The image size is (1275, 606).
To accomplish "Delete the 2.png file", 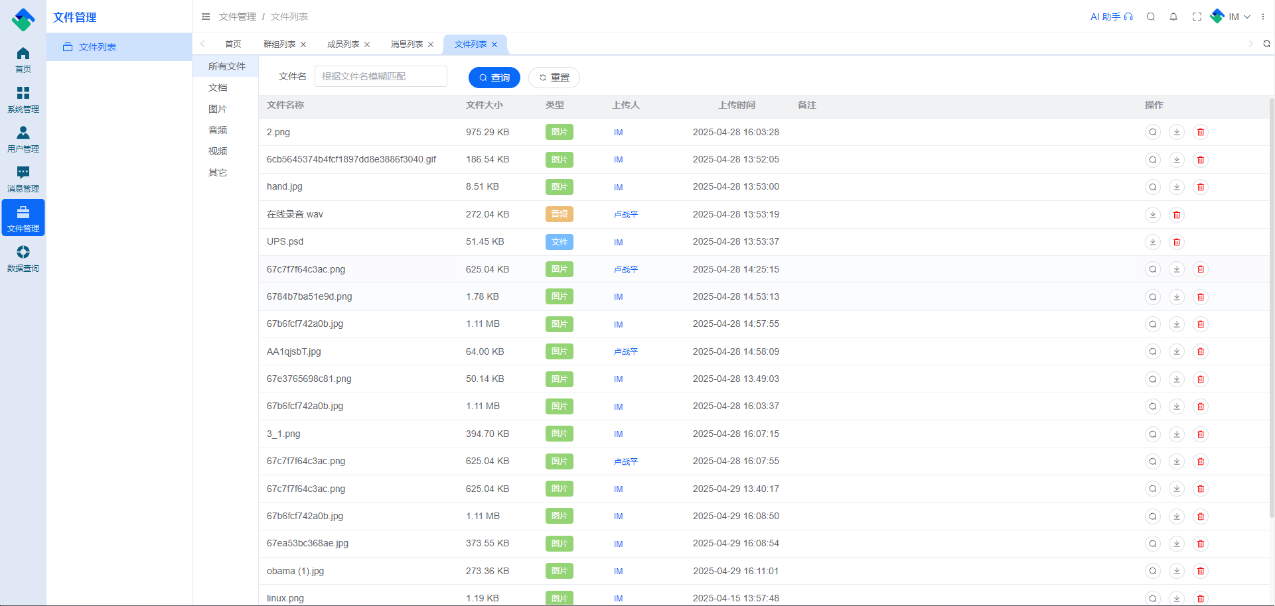I will pyautogui.click(x=1201, y=132).
